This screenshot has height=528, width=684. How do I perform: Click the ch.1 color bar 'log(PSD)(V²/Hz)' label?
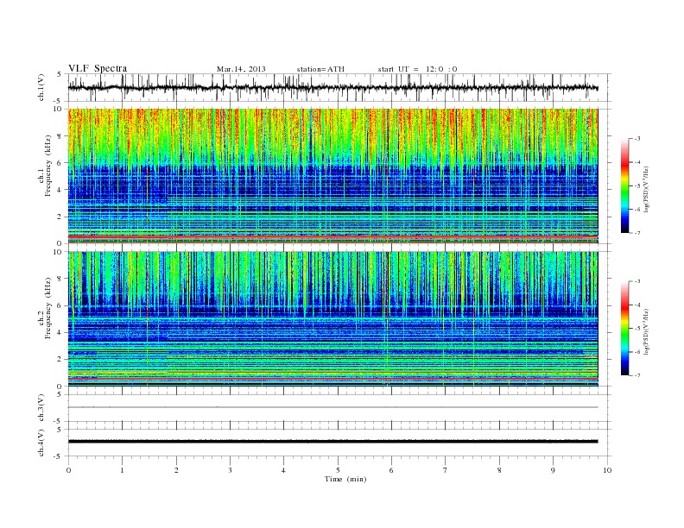coord(646,189)
